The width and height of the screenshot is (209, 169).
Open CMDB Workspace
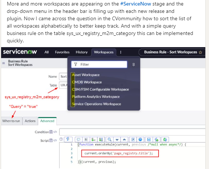[x=87, y=82]
